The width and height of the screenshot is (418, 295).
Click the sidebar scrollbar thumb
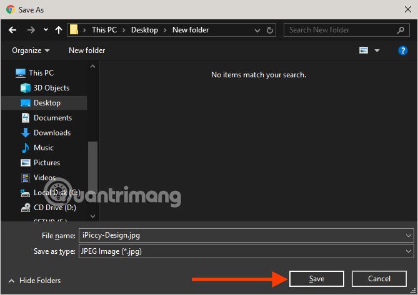[92, 167]
